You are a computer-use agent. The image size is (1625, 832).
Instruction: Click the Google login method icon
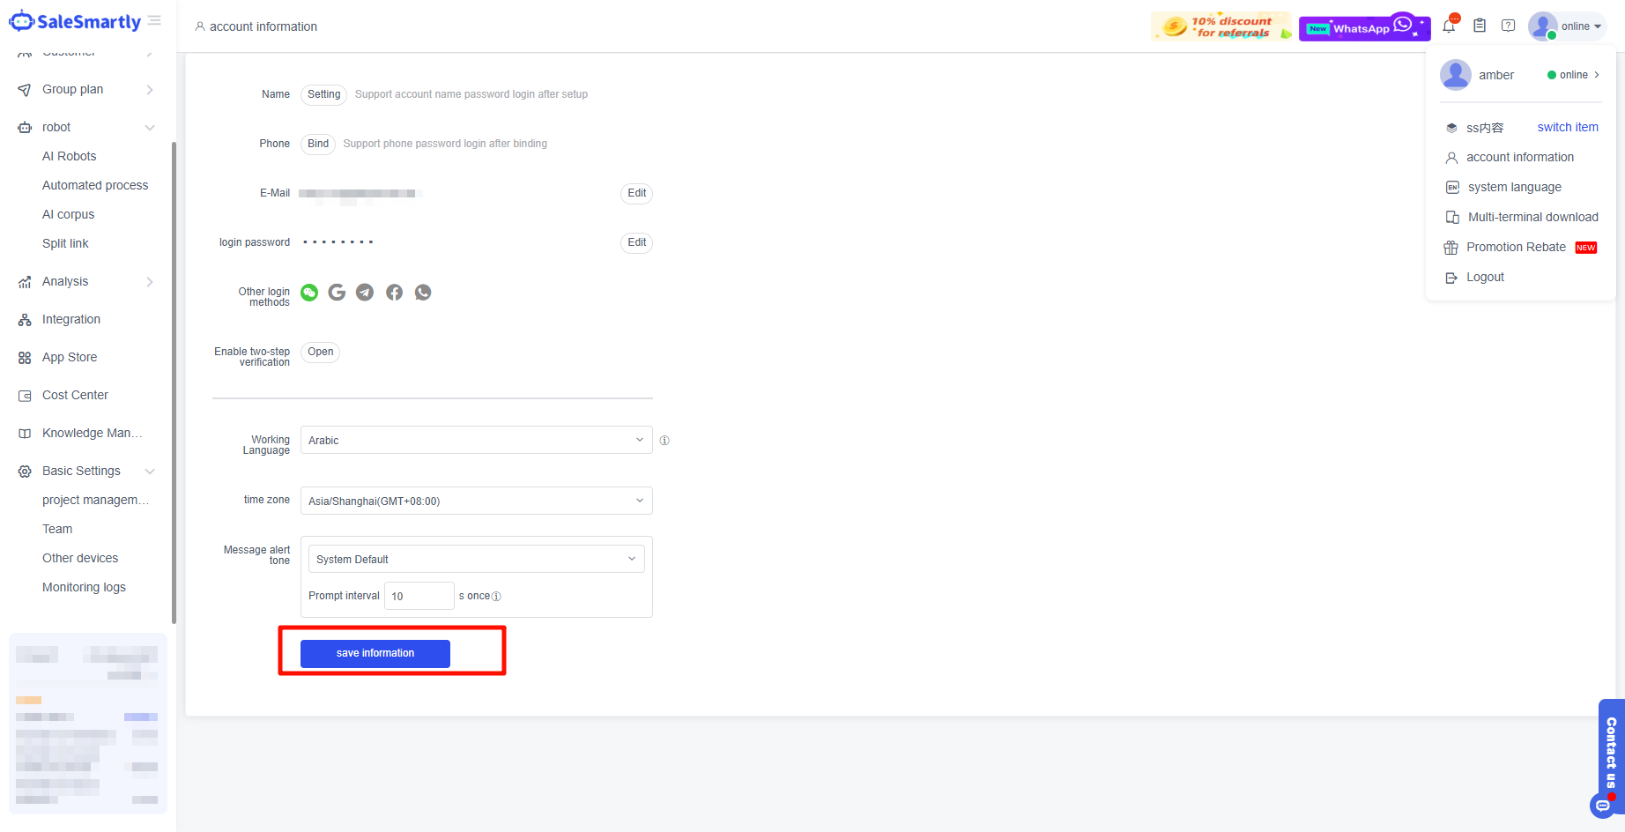click(337, 293)
